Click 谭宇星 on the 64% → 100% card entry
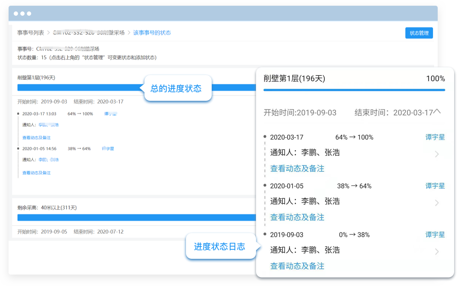Viewport: 457px width, 286px height. tap(435, 137)
